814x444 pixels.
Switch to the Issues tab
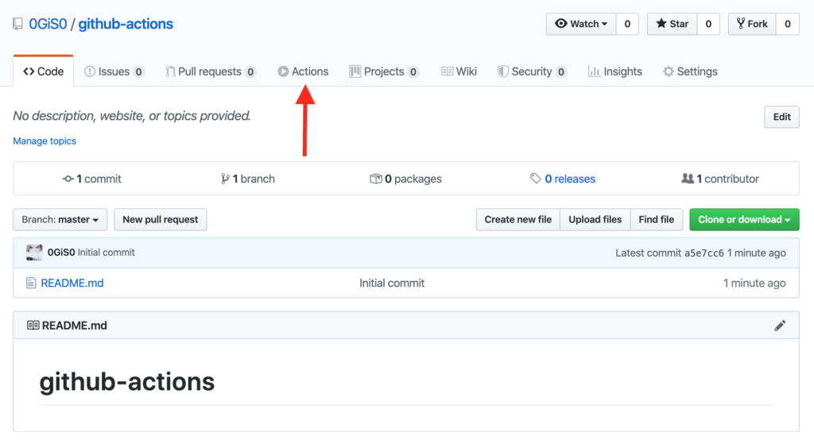point(114,71)
